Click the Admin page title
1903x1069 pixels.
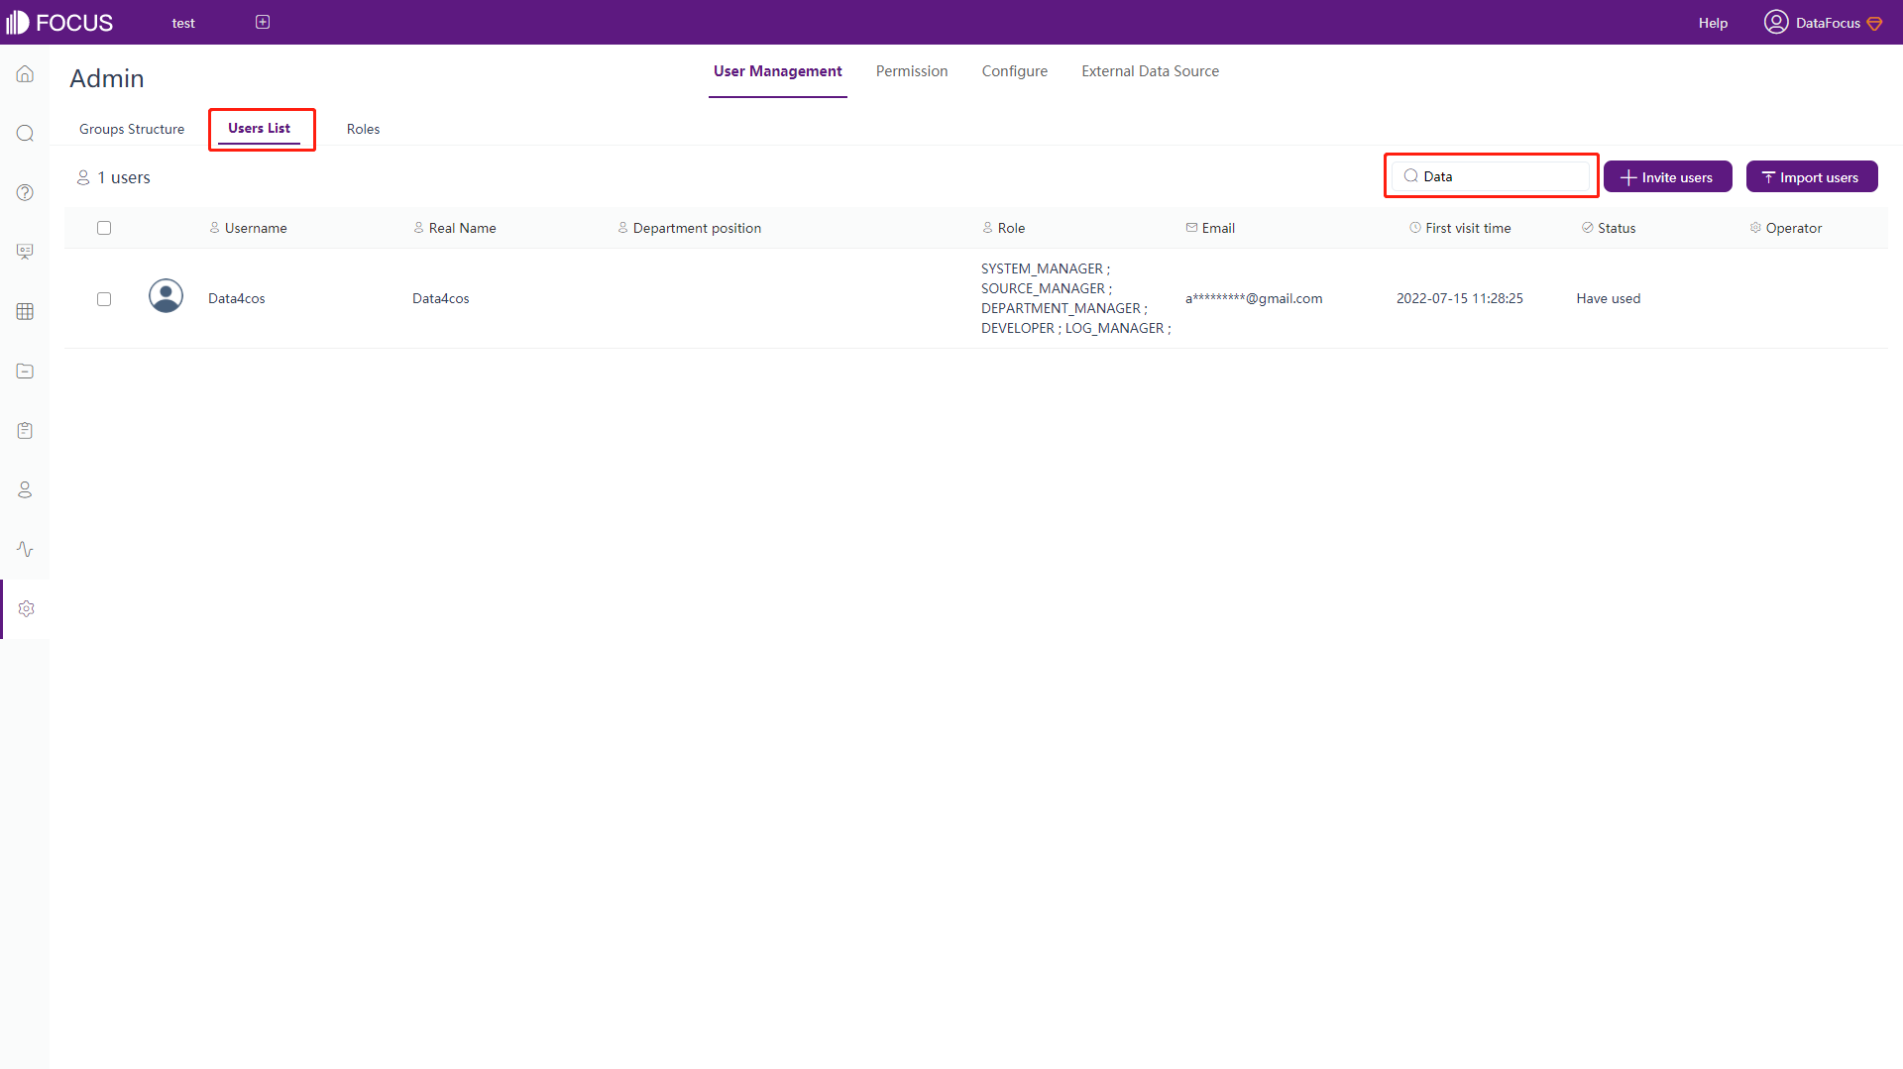(x=107, y=78)
